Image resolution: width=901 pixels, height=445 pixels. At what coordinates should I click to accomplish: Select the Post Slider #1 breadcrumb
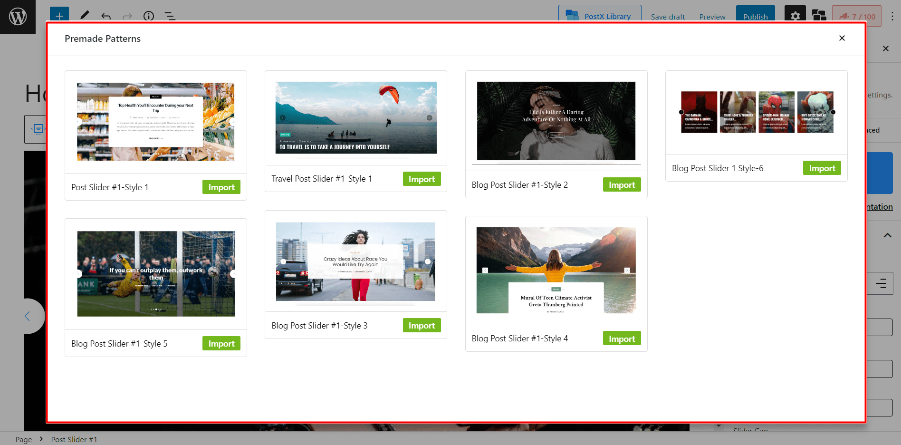tap(74, 439)
